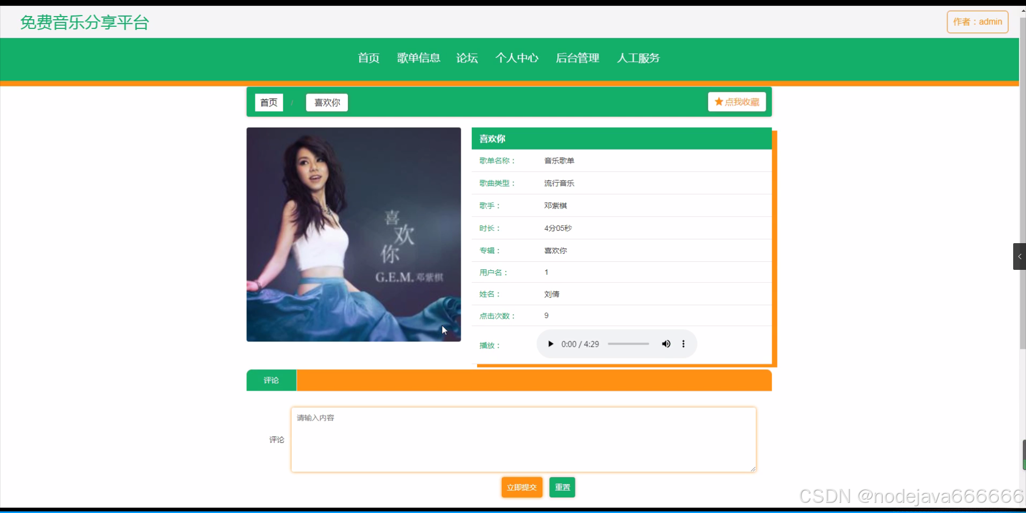Open 首页 in the navigation bar

coord(369,58)
